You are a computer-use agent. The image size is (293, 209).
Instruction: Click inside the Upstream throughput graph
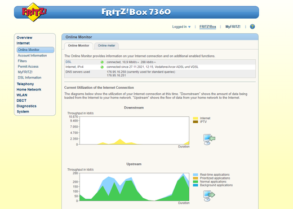click(134, 187)
